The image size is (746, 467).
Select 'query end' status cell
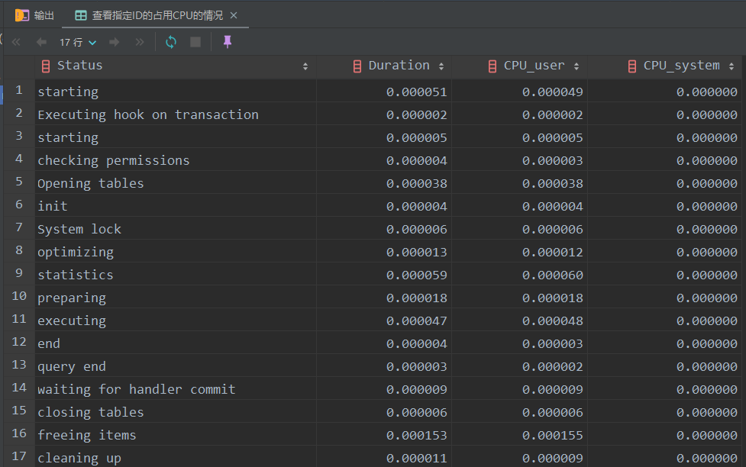176,366
